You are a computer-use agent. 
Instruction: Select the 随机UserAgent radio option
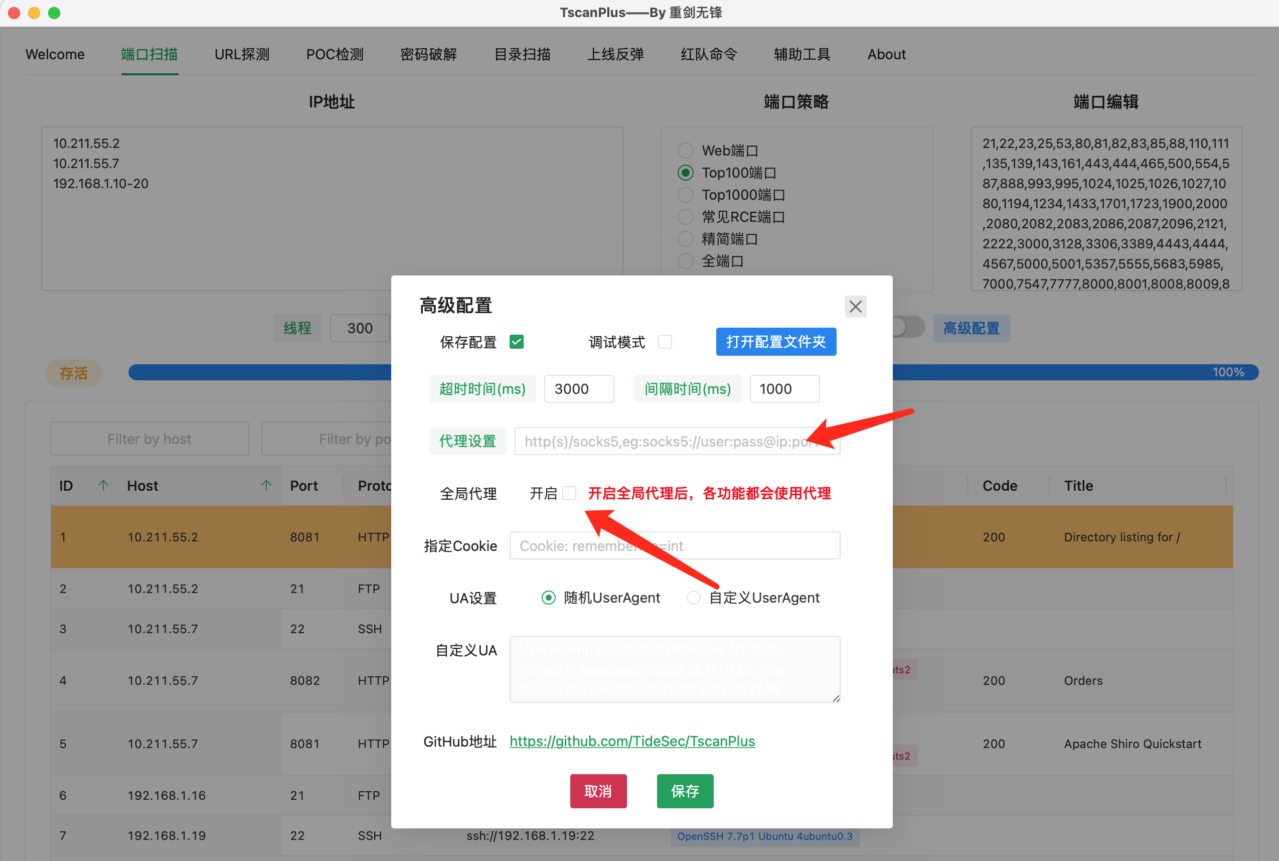point(548,598)
